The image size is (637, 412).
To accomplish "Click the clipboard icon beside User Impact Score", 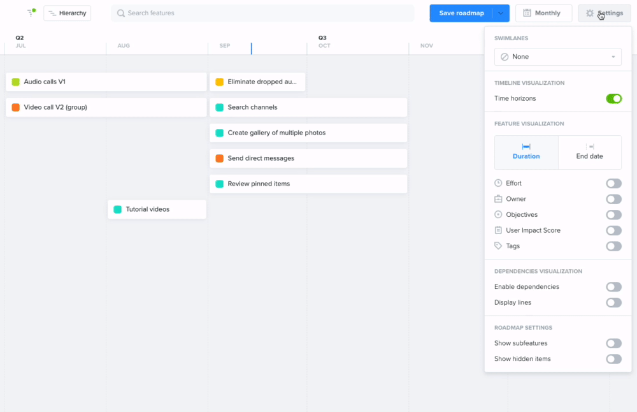I will (x=498, y=230).
